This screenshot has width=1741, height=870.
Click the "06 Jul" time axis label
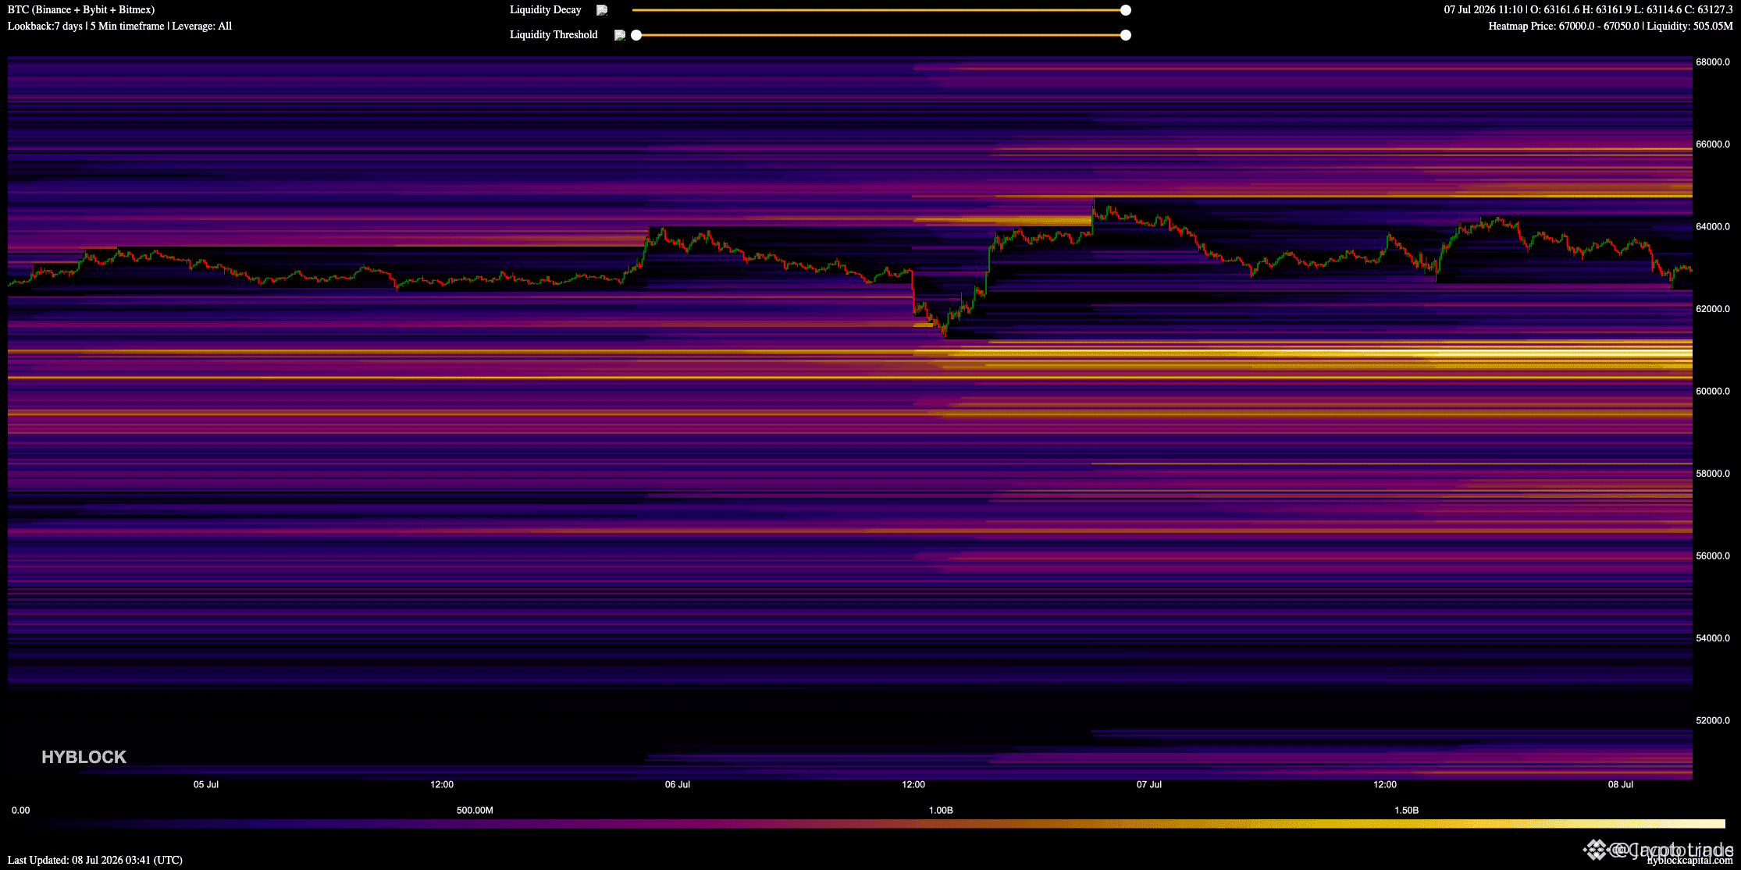point(678,785)
